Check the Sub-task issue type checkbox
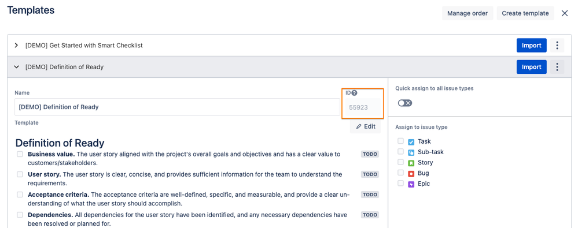Image resolution: width=578 pixels, height=228 pixels. [400, 151]
